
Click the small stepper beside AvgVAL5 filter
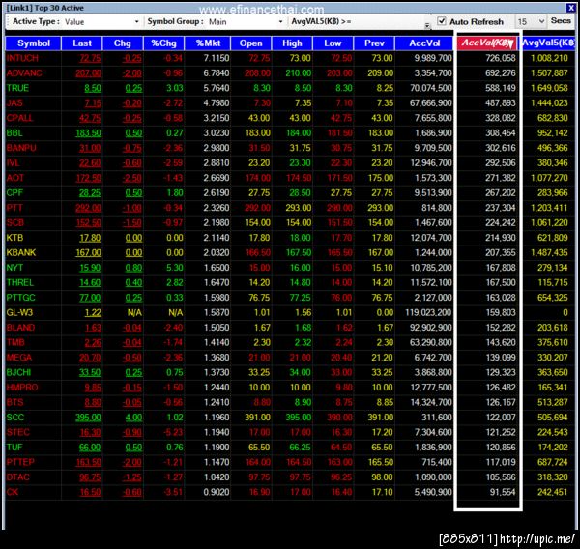[427, 25]
